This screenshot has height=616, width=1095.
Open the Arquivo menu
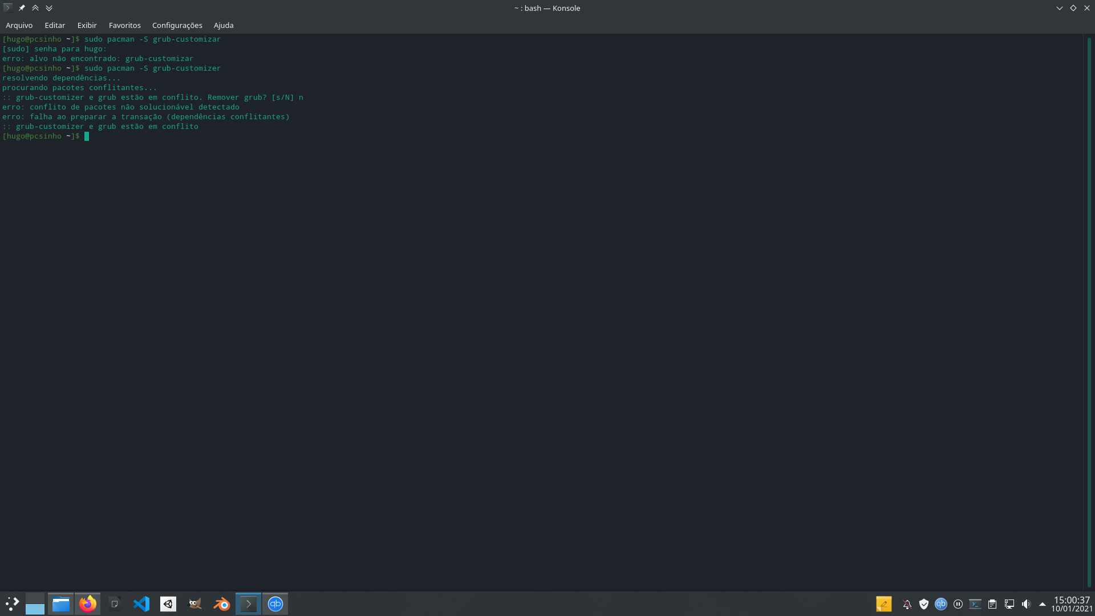(19, 25)
